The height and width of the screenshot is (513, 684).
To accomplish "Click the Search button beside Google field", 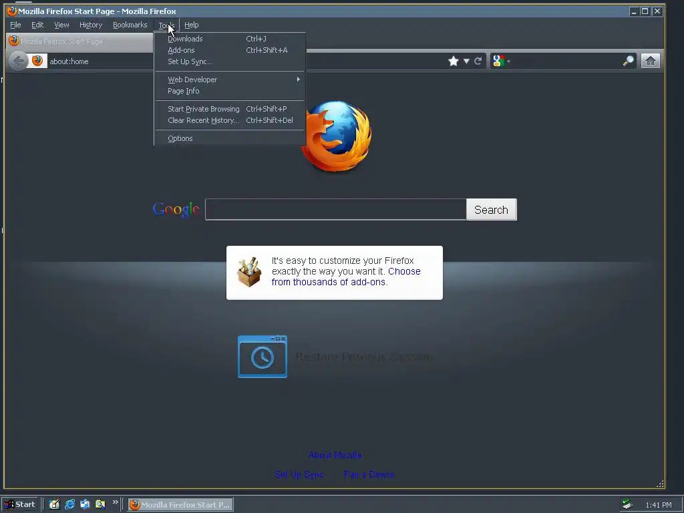I will pos(491,210).
